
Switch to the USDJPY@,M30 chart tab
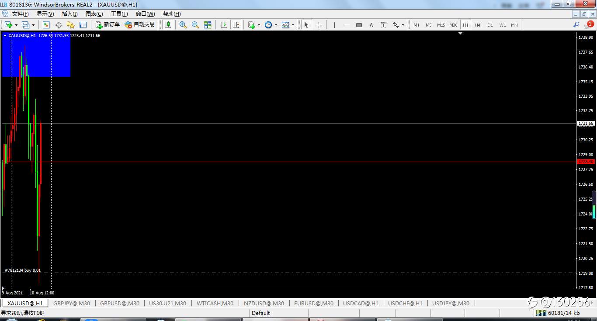coord(451,303)
